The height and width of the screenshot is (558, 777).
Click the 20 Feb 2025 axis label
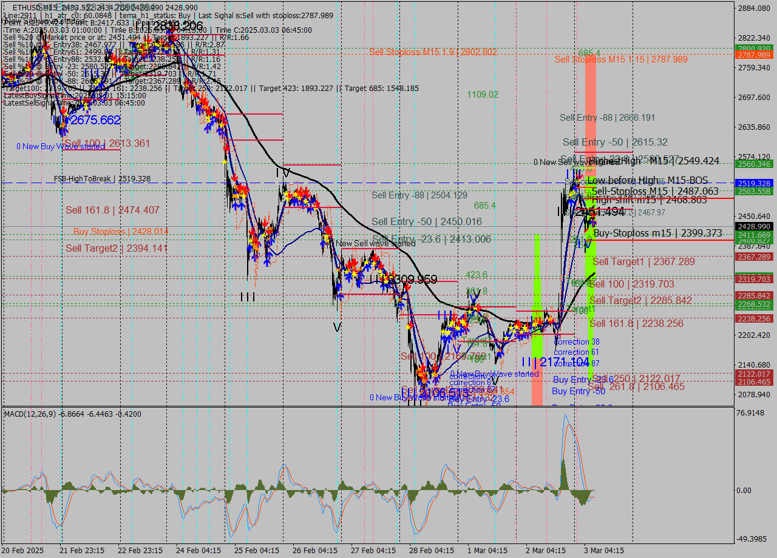(22, 550)
